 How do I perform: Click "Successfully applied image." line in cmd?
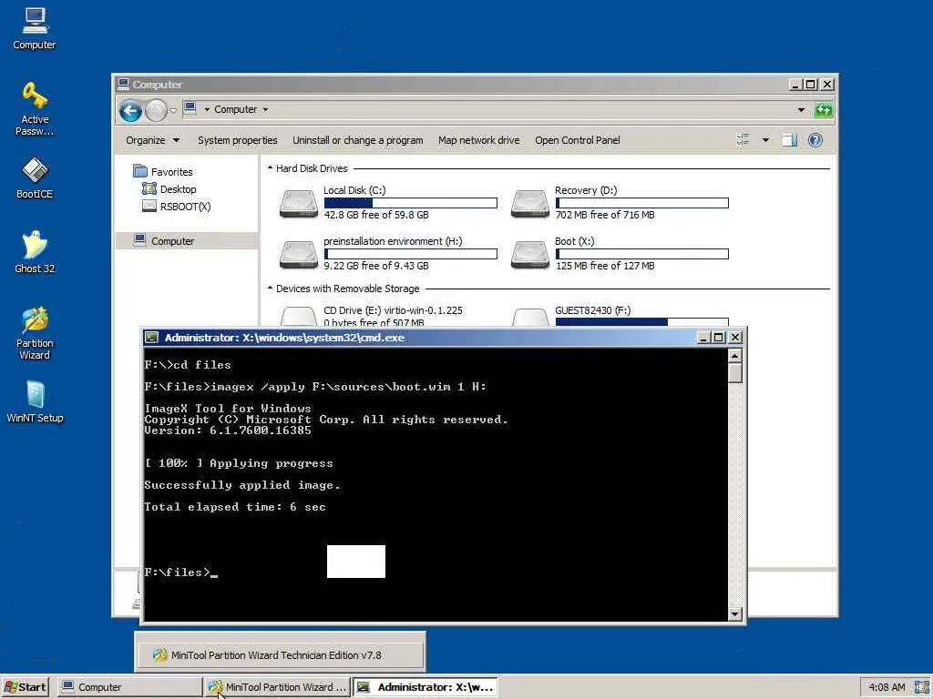coord(242,485)
